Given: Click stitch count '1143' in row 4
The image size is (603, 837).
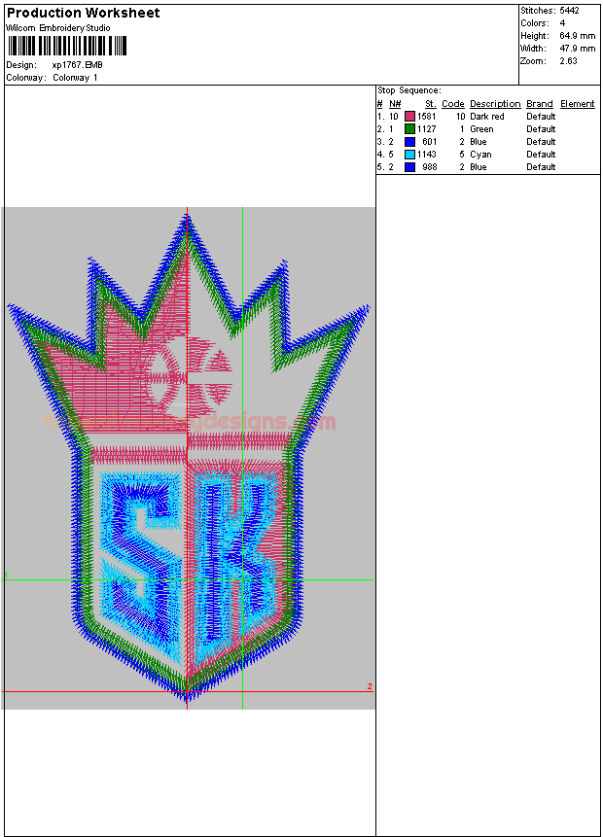Looking at the screenshot, I should (427, 155).
